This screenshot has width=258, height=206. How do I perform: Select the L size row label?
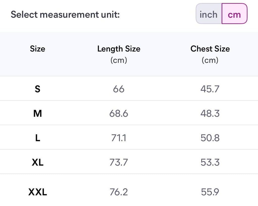(38, 138)
